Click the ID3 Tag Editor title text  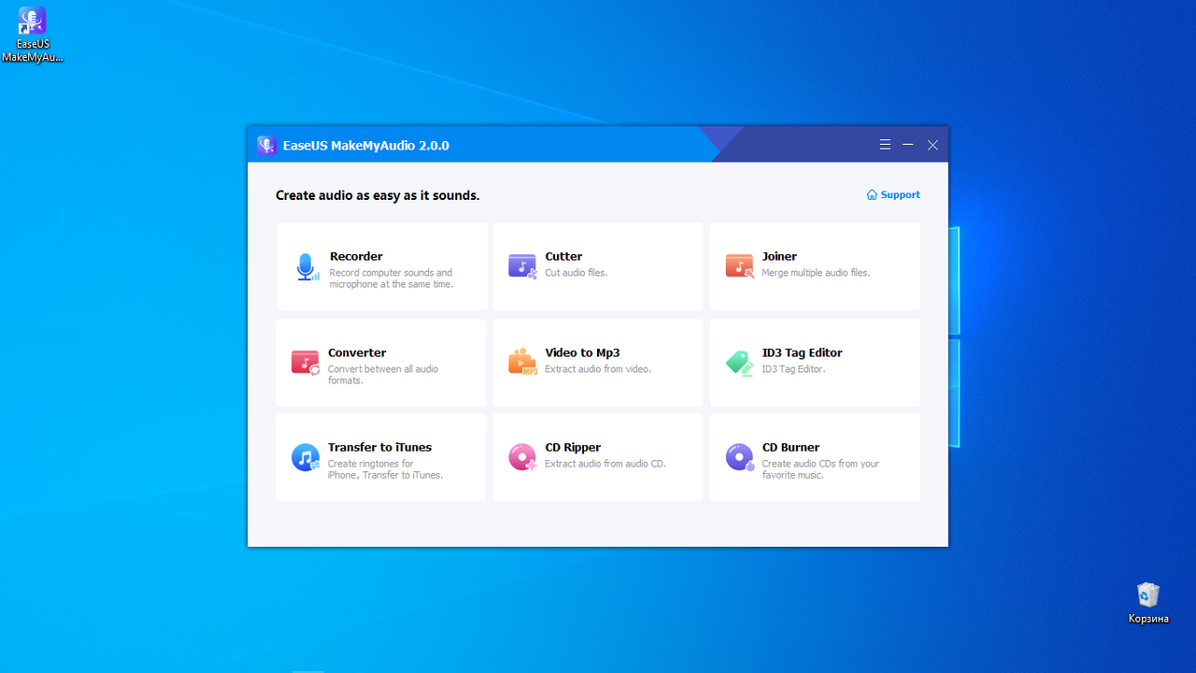click(802, 352)
